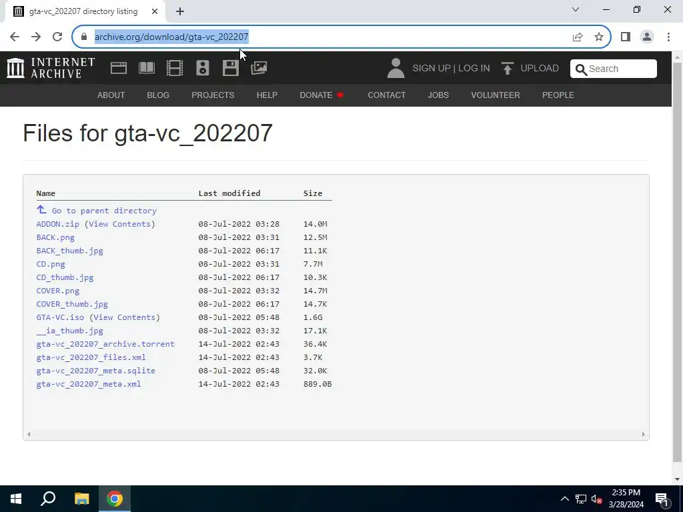The image size is (683, 512).
Task: Close the gta-vc_202207 tab
Action: [154, 11]
